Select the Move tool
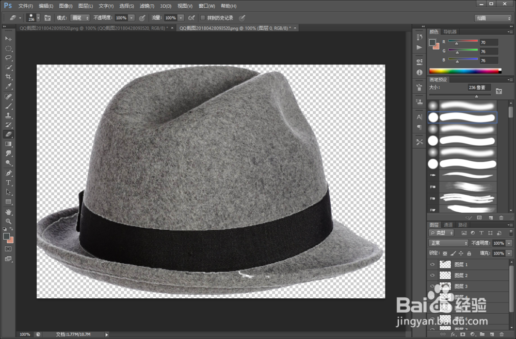This screenshot has width=516, height=339. [x=8, y=39]
